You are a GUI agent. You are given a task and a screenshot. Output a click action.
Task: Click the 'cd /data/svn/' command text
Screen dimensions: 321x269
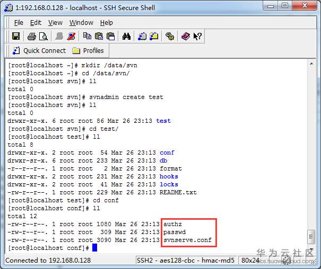point(106,73)
